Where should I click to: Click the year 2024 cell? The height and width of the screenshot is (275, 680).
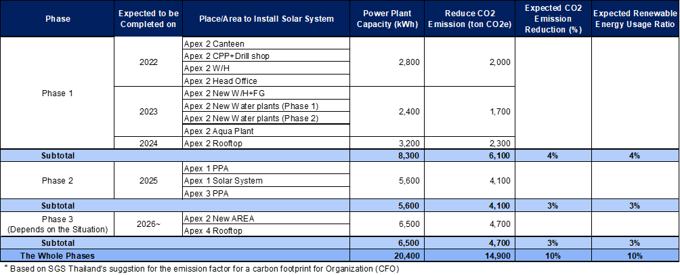click(148, 143)
